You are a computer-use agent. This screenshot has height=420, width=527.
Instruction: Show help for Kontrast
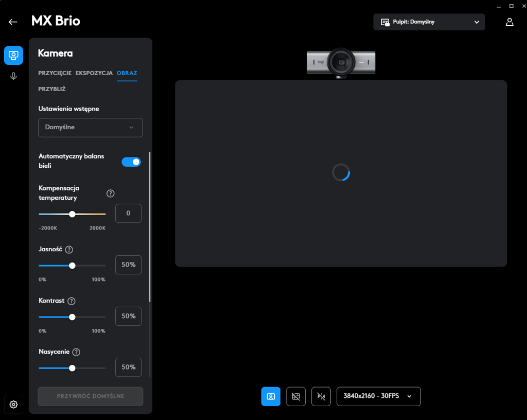(x=71, y=301)
